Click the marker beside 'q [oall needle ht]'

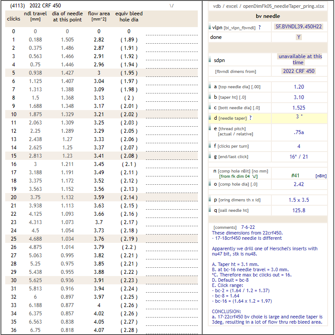click(x=210, y=211)
